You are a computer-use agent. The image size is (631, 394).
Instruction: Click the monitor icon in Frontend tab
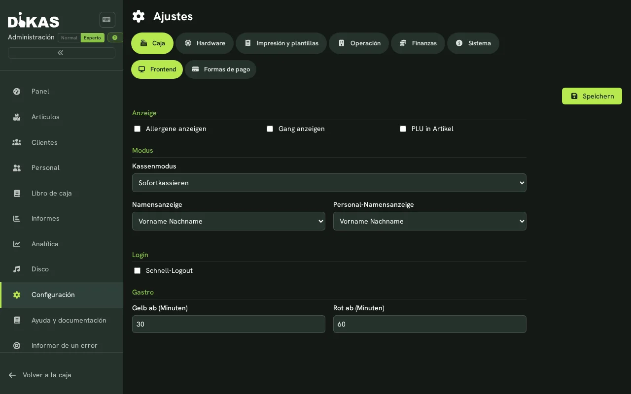coord(141,69)
